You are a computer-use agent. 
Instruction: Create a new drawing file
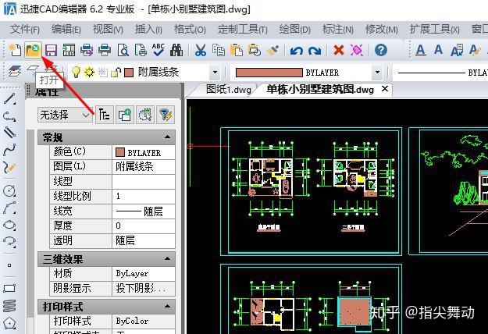[15, 50]
